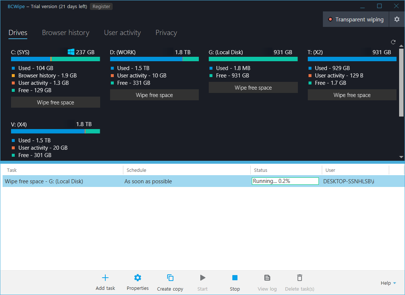The image size is (405, 295).
Task: Click 'User activity - 20 GB' on V:
Action: pos(43,148)
